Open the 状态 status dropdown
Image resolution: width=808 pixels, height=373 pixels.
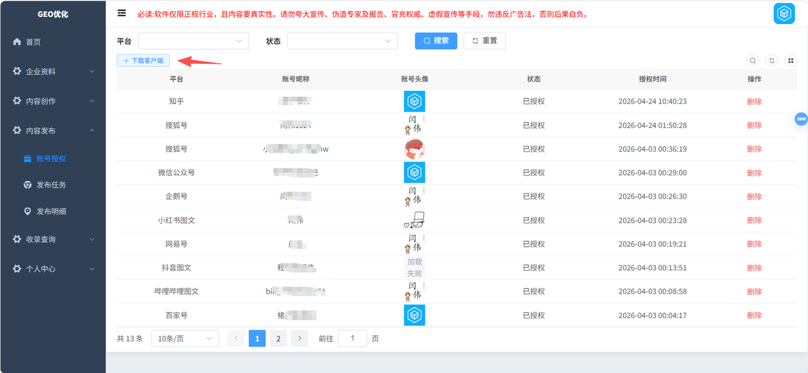click(x=342, y=41)
